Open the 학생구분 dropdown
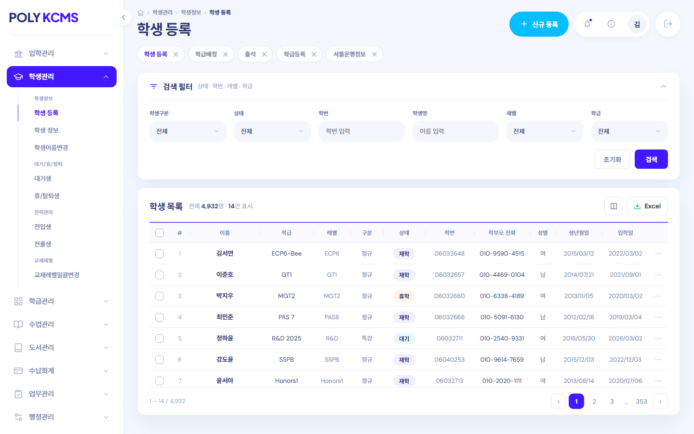 188,131
